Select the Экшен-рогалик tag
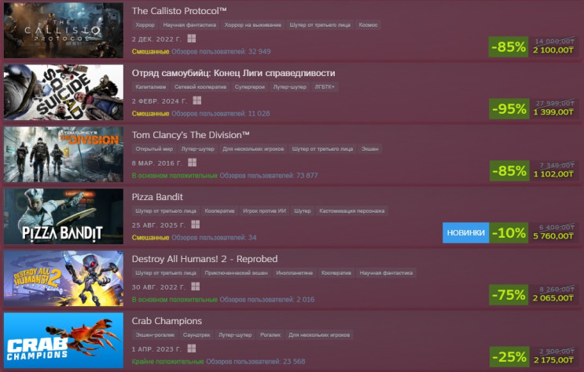This screenshot has height=372, width=584. click(x=155, y=335)
